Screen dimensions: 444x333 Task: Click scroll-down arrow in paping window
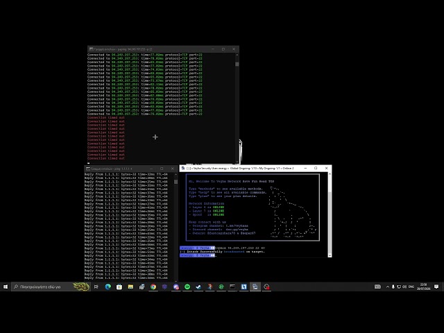coord(237,162)
